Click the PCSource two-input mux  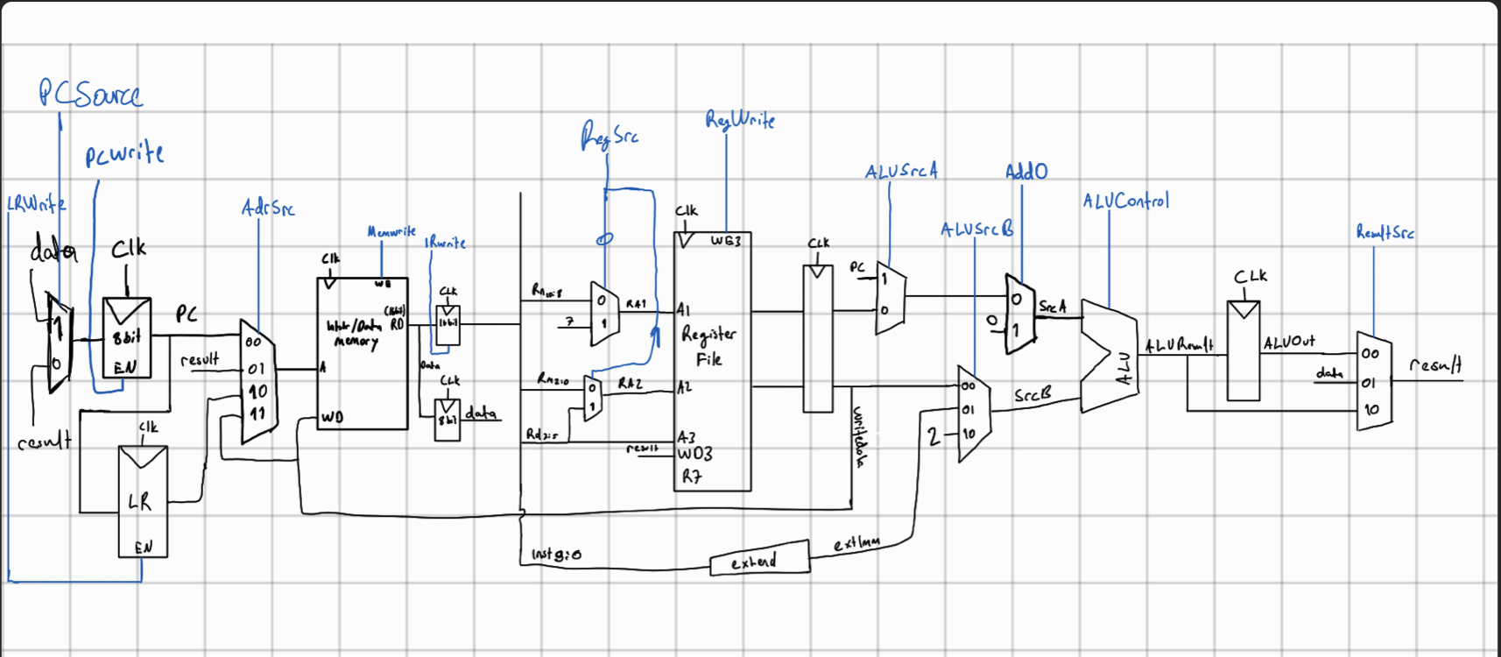(60, 343)
